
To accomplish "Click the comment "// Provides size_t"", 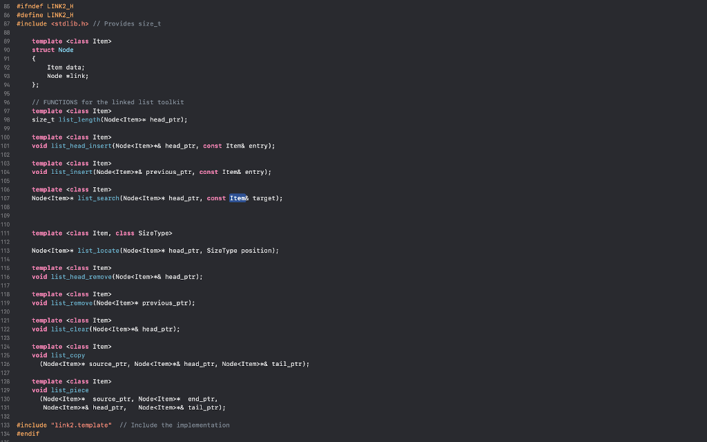I will pos(127,24).
